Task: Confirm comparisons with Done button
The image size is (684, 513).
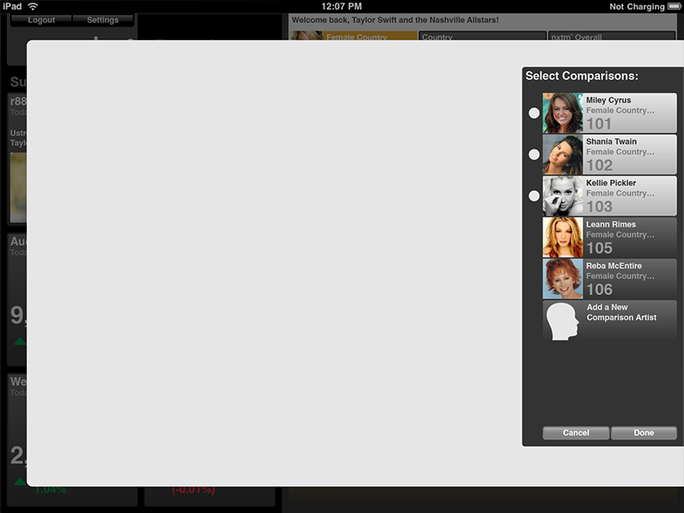Action: pyautogui.click(x=644, y=433)
